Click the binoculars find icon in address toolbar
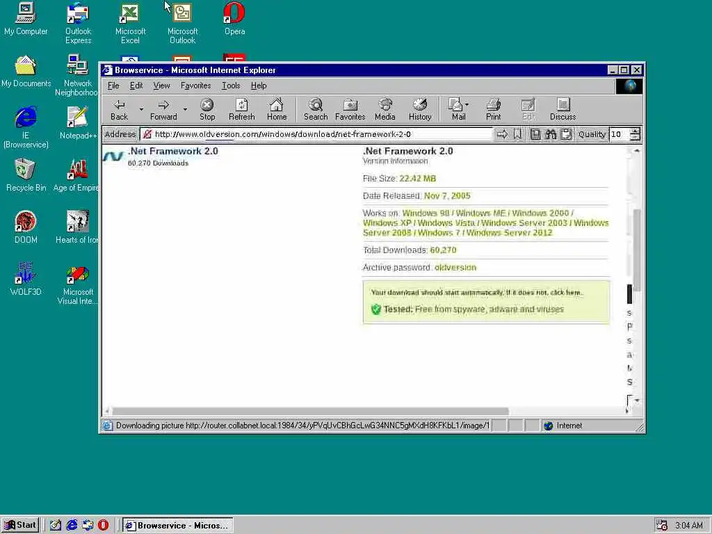 [x=551, y=134]
